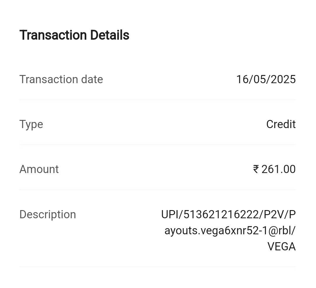This screenshot has width=316, height=288.
Task: Click the Amount field label
Action: pyautogui.click(x=39, y=169)
